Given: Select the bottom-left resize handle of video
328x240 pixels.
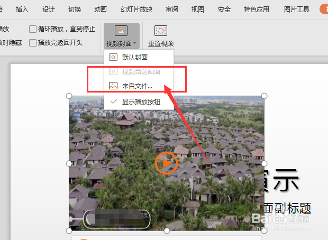Looking at the screenshot, I should [69, 231].
